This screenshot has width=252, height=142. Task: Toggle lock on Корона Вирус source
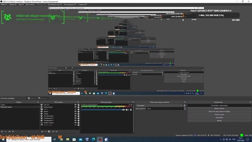78,107
